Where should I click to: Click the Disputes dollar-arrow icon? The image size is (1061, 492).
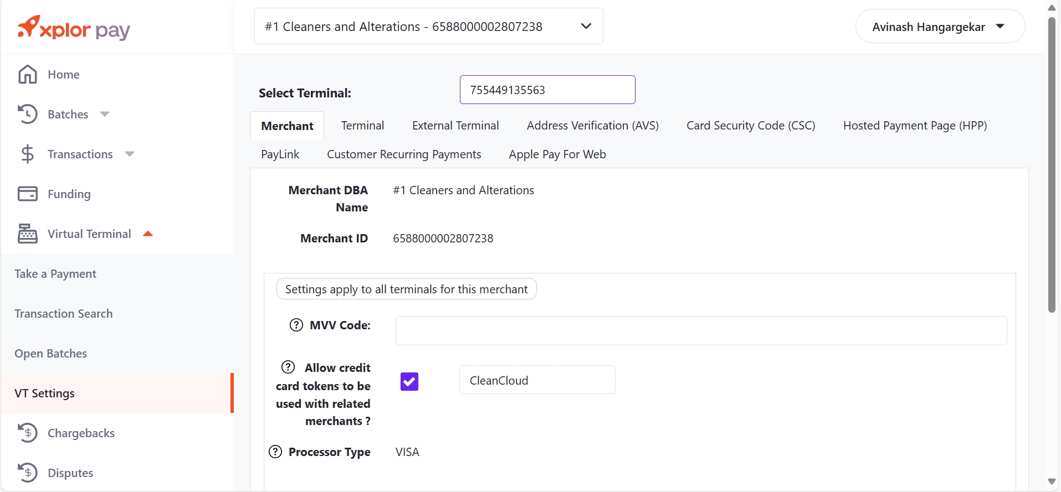[28, 473]
